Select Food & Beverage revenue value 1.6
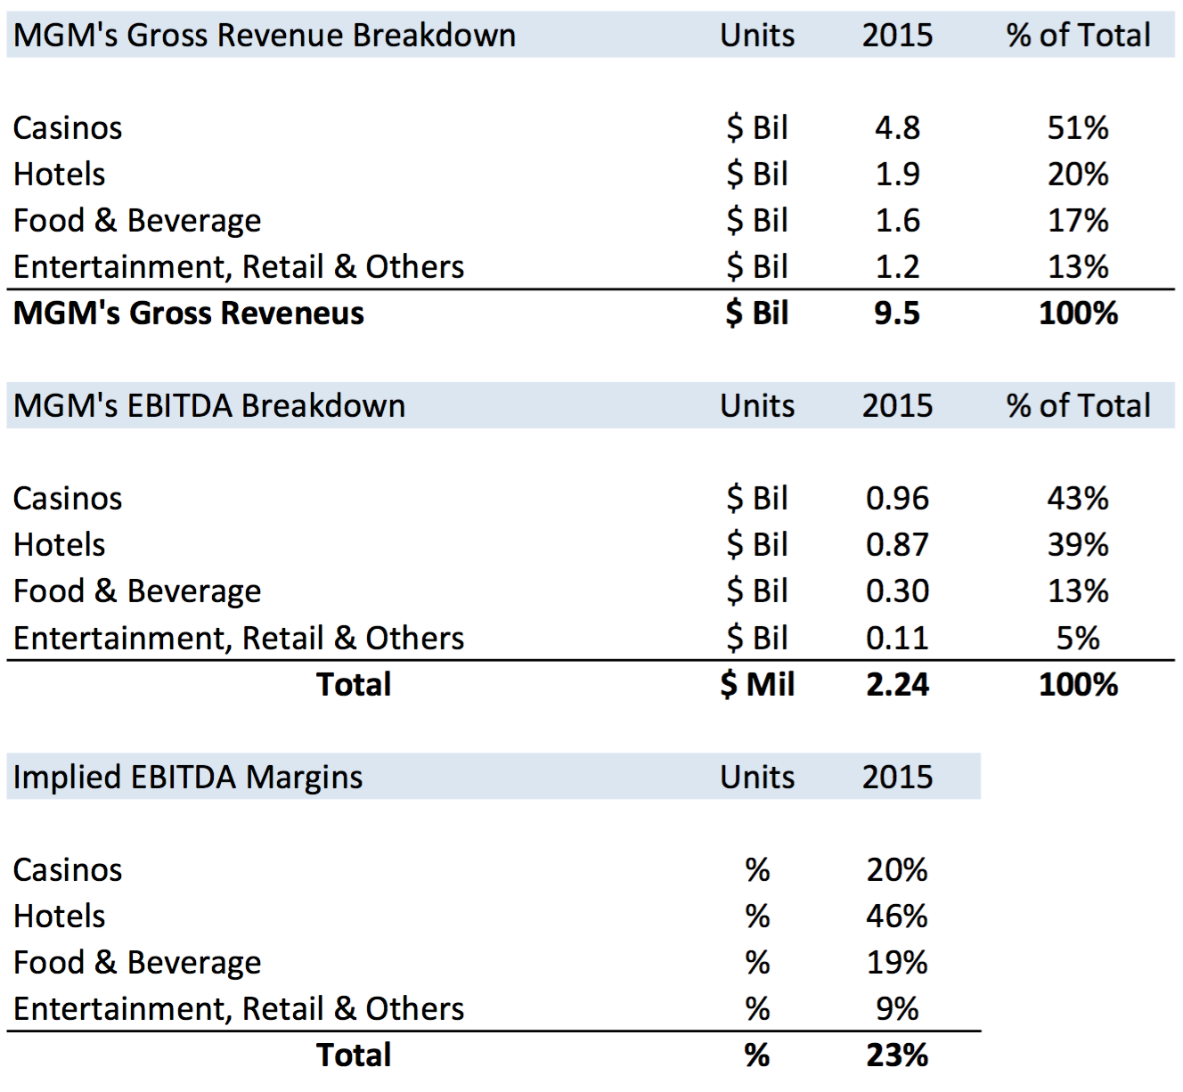Viewport: 1183px width, 1092px height. tap(897, 221)
